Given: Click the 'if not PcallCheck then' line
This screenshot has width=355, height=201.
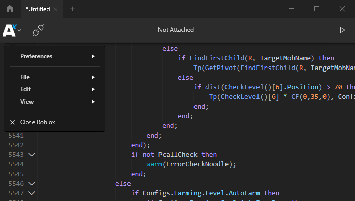Looking at the screenshot, I should [174, 155].
